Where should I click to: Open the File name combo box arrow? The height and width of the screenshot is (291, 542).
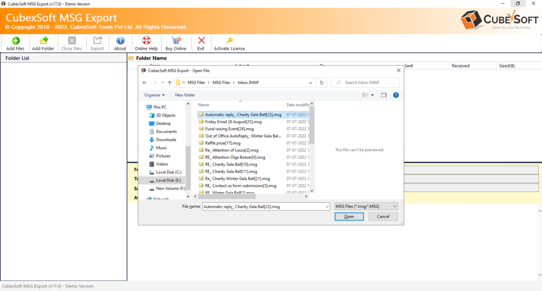click(327, 207)
